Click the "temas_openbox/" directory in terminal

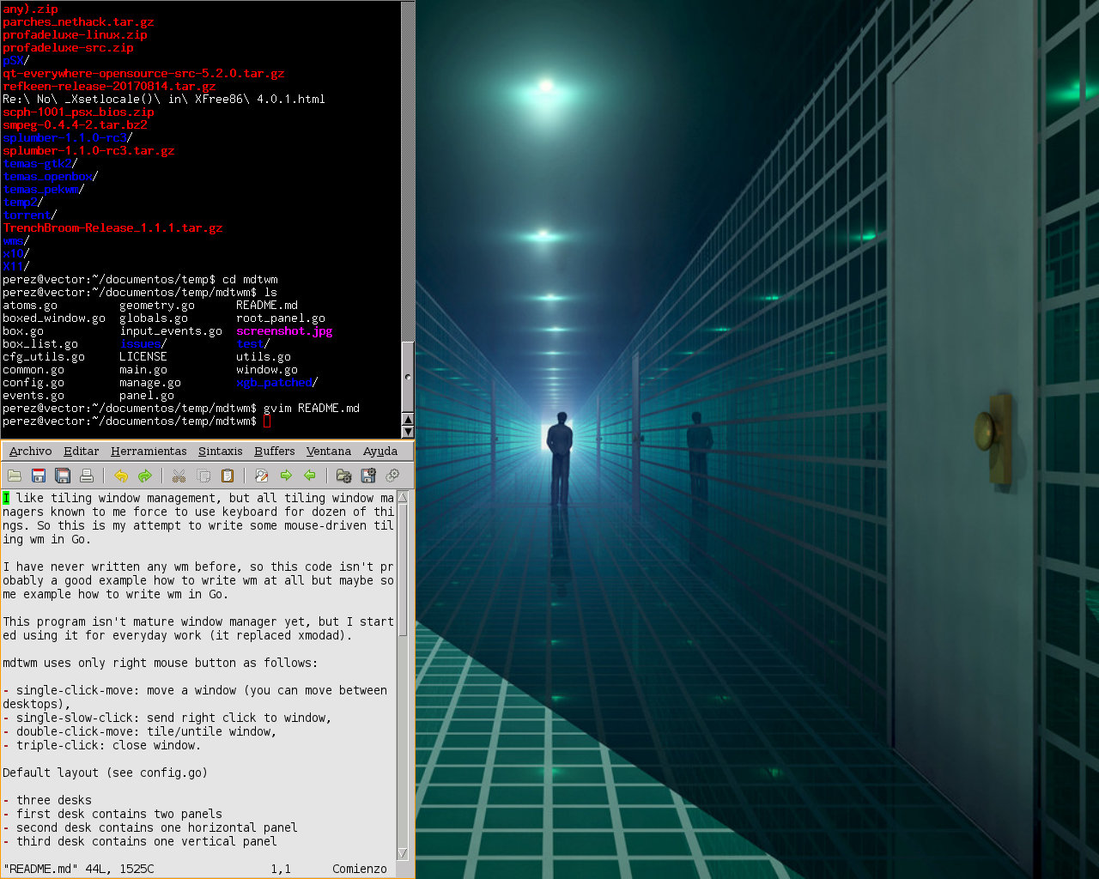click(x=51, y=177)
